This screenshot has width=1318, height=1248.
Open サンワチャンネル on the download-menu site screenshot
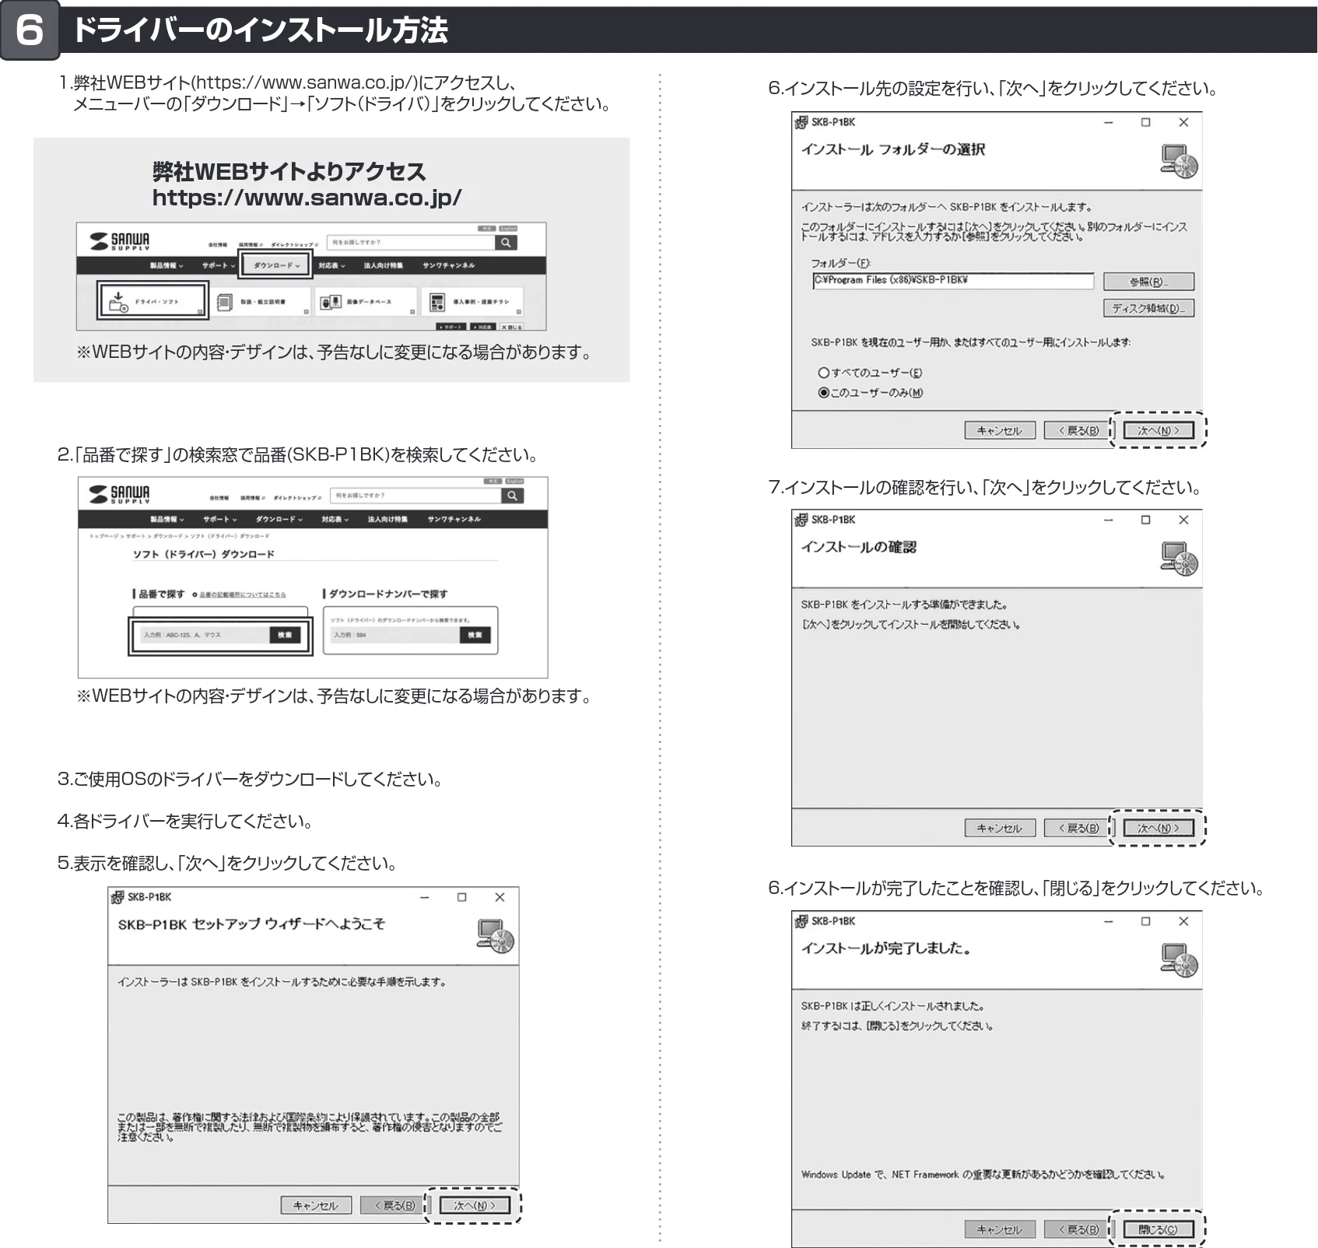point(448,265)
